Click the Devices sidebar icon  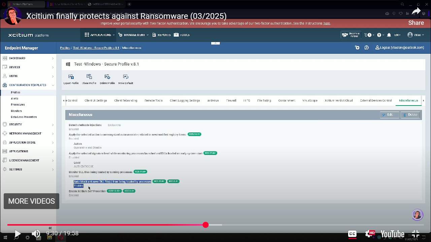tap(5, 67)
